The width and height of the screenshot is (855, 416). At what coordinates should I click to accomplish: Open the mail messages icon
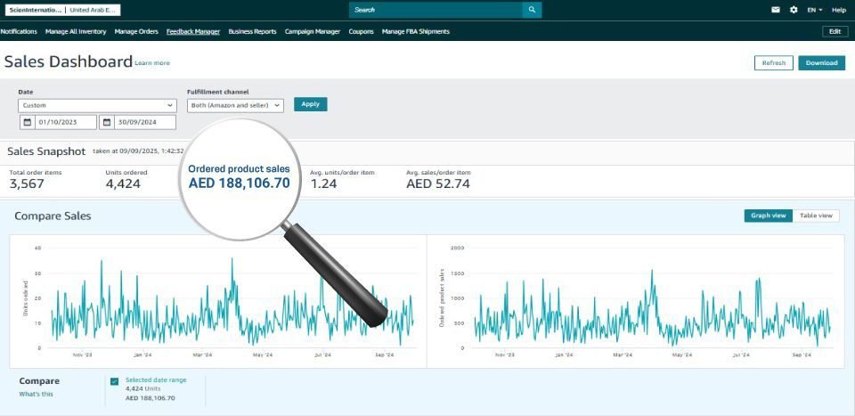[x=776, y=10]
